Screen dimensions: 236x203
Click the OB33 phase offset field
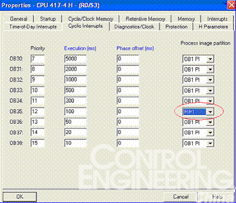128,91
